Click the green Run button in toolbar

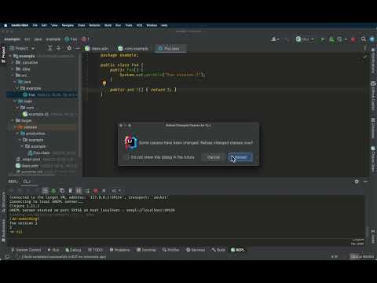tap(323, 39)
